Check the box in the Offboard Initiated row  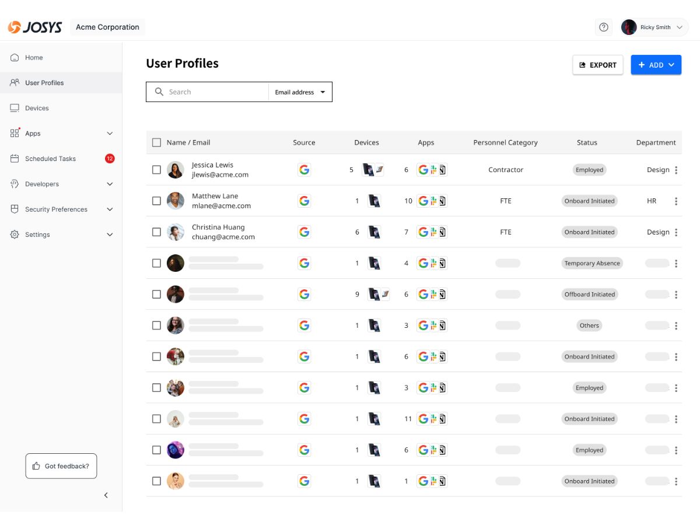point(156,295)
